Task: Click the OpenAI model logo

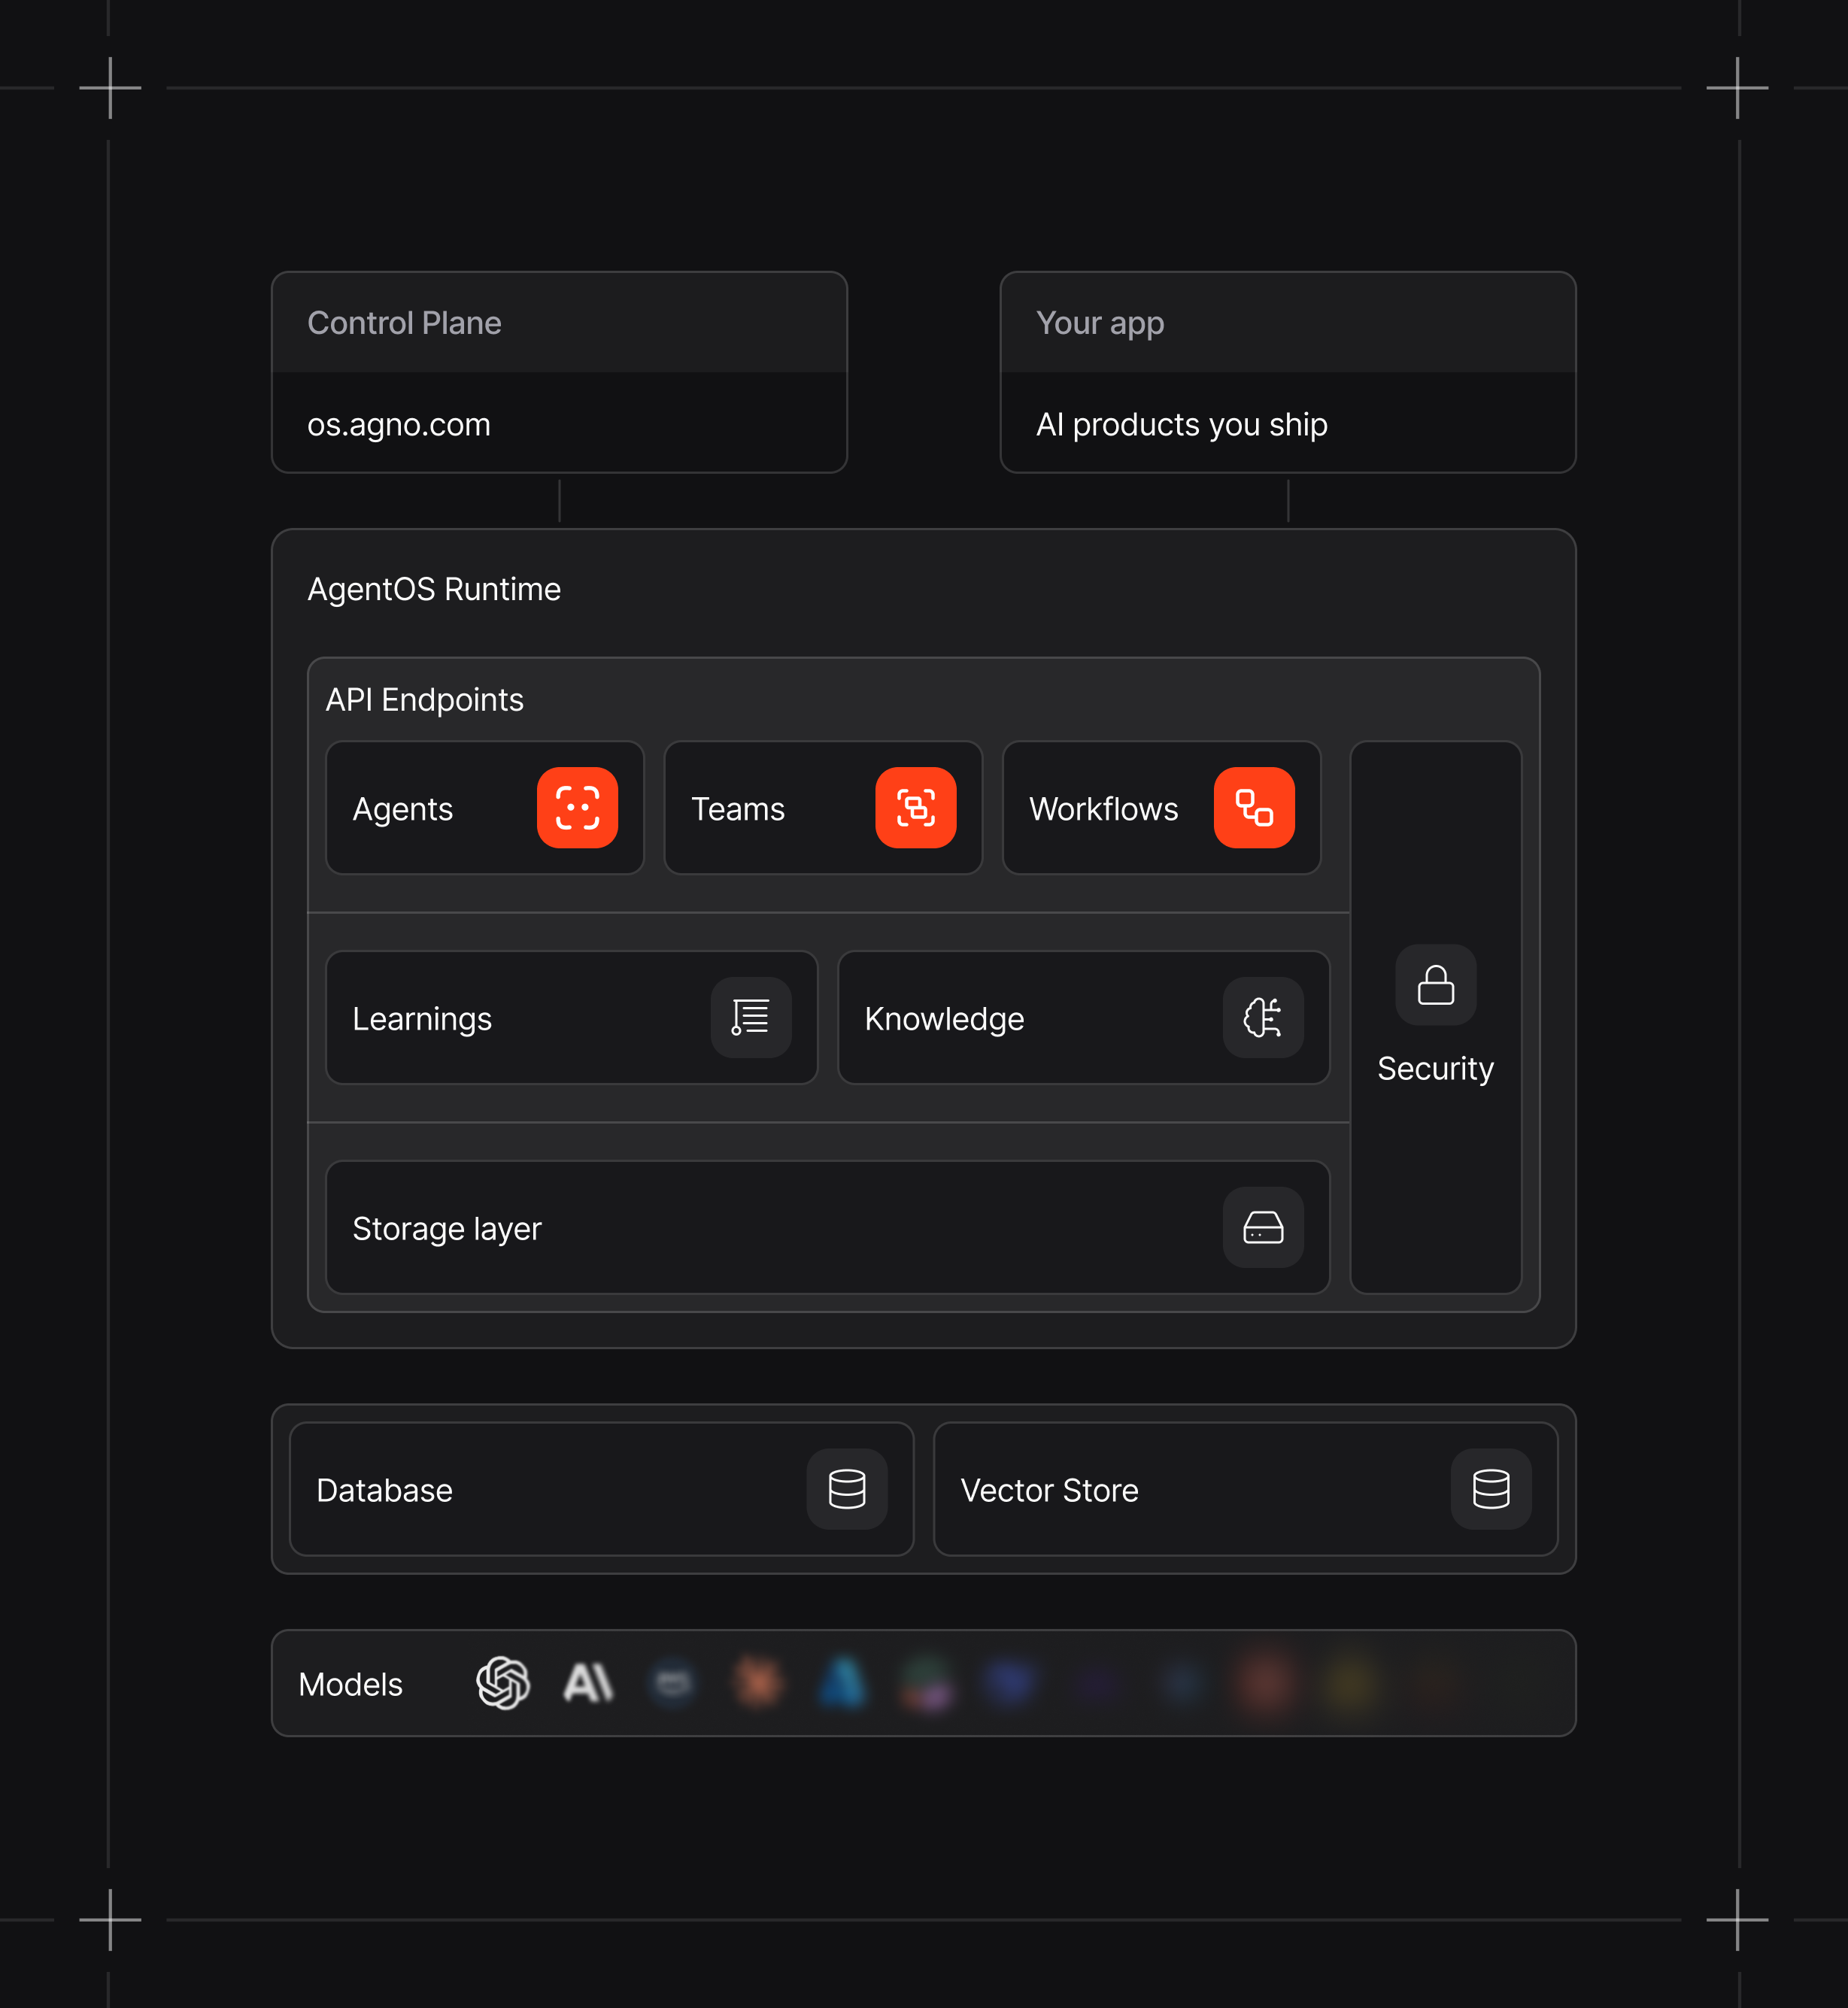Action: [504, 1683]
